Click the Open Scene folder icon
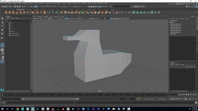Viewport: 198px width, 111px height. (x=17, y=6)
